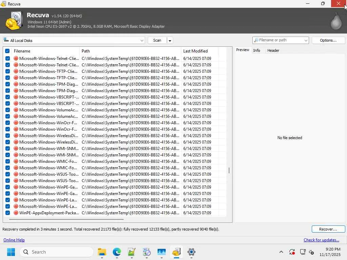This screenshot has width=347, height=260.
Task: Sort by the Path column header
Action: [x=130, y=51]
